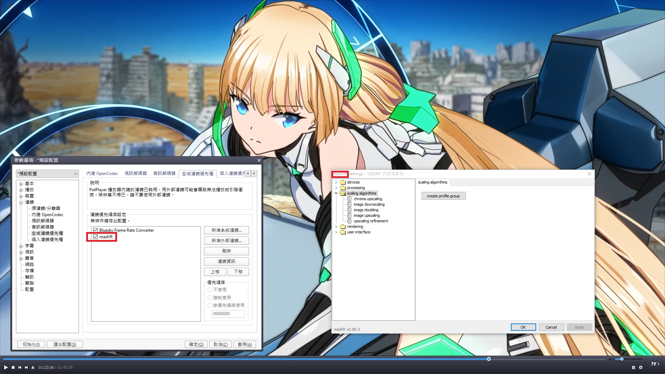Collapse the scaling algorithms node
The width and height of the screenshot is (665, 374).
click(x=336, y=193)
